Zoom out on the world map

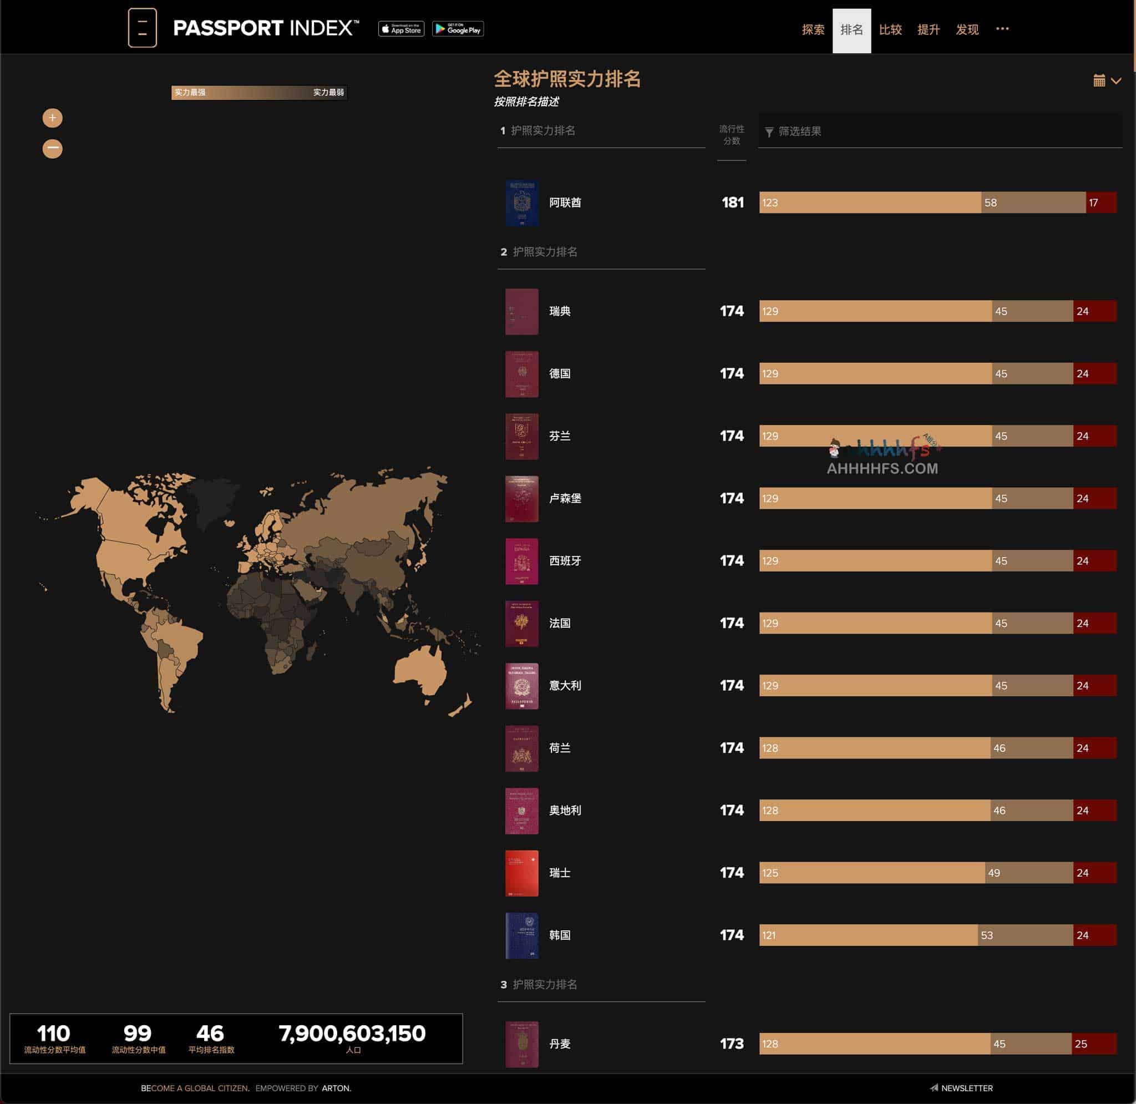click(52, 149)
